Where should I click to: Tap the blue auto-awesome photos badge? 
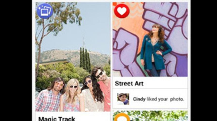45,11
